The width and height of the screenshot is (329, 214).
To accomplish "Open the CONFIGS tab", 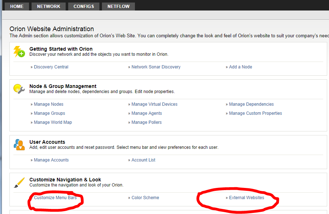I will tap(84, 7).
